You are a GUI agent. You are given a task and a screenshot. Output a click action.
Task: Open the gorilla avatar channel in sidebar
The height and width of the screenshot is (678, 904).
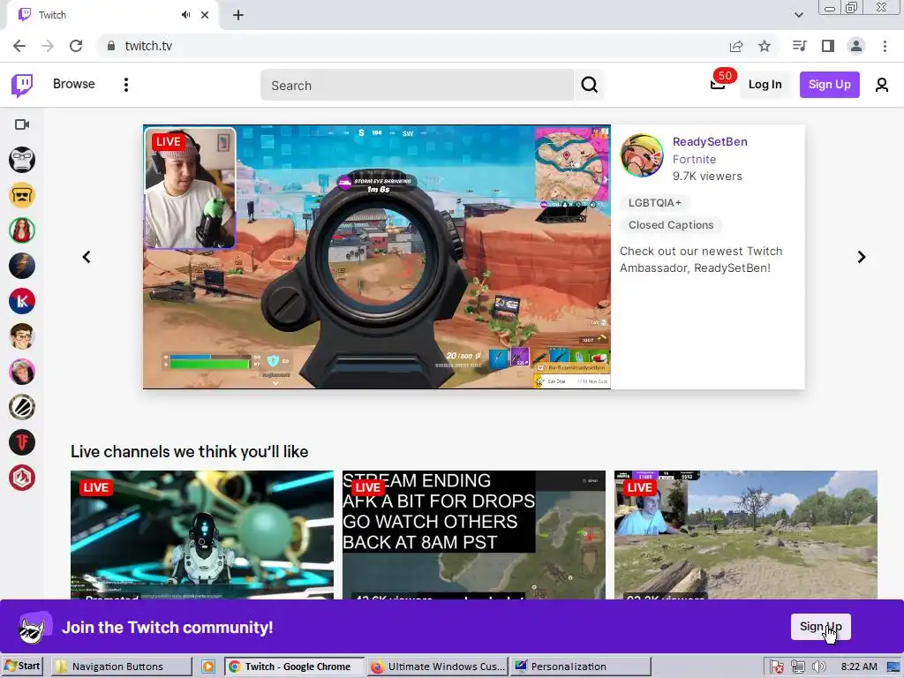click(22, 160)
